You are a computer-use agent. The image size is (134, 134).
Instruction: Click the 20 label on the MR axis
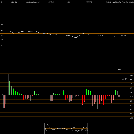131,92
